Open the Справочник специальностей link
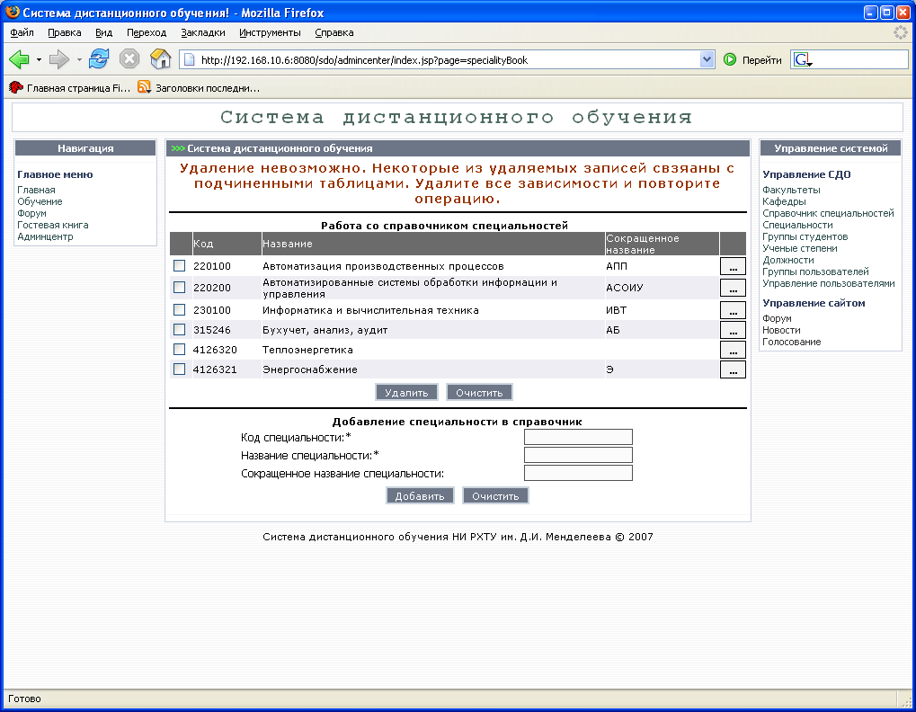Viewport: 916px width, 712px height. coord(828,213)
